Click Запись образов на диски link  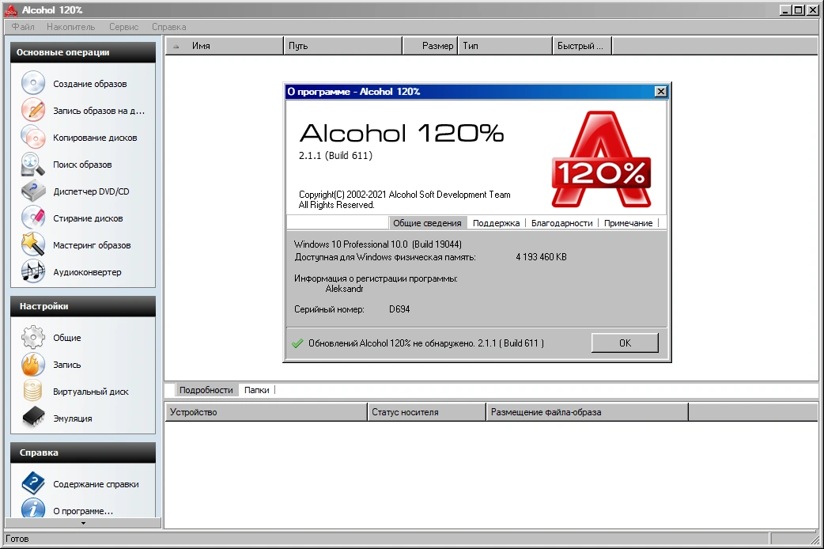point(99,111)
